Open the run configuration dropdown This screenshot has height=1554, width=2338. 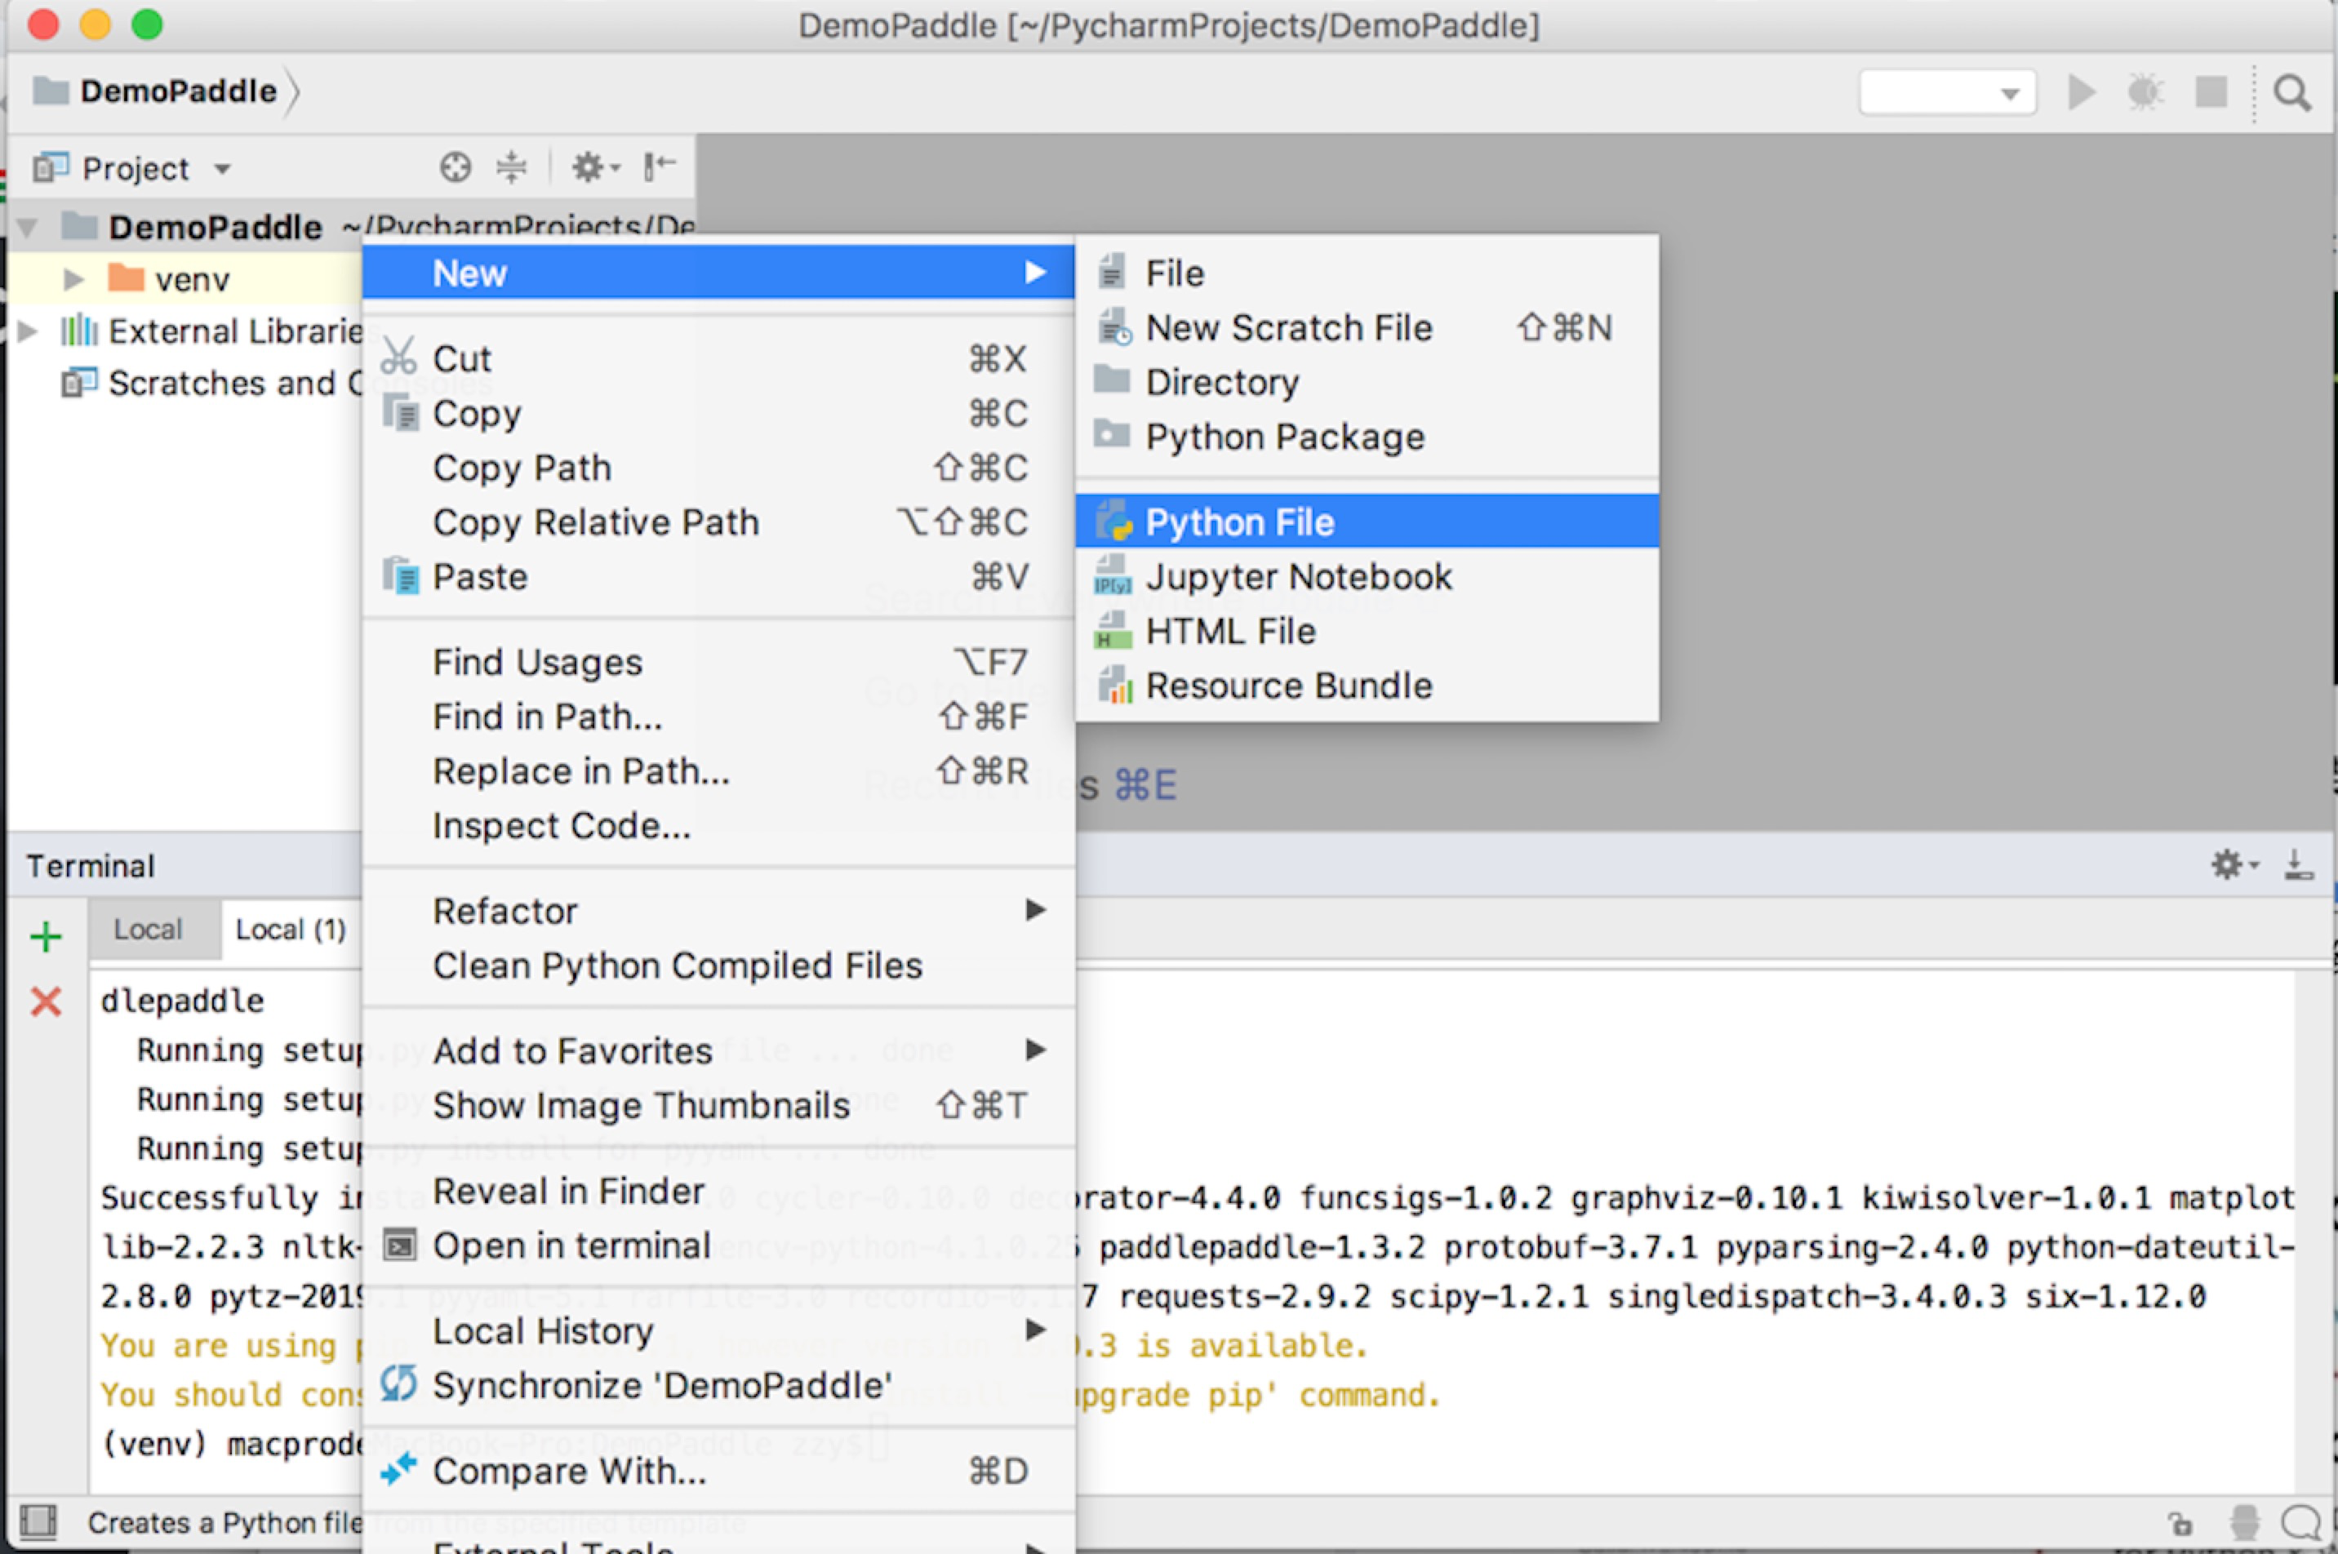point(1946,93)
